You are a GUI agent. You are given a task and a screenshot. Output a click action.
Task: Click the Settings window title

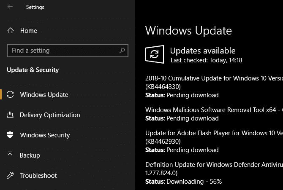[35, 7]
